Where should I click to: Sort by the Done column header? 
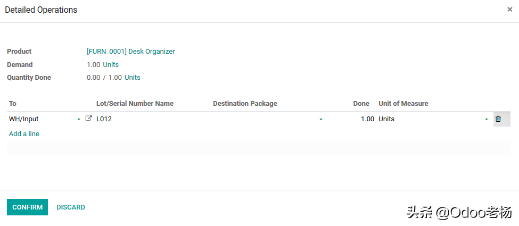pyautogui.click(x=361, y=104)
